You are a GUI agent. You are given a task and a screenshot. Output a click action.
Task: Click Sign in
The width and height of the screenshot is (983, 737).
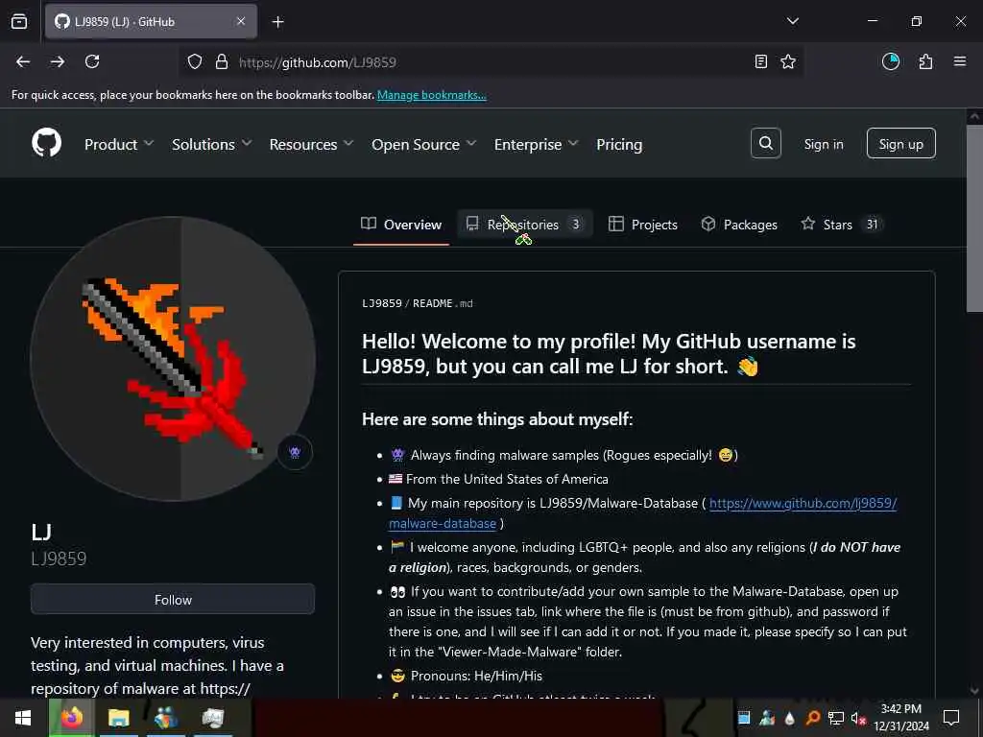pos(823,144)
